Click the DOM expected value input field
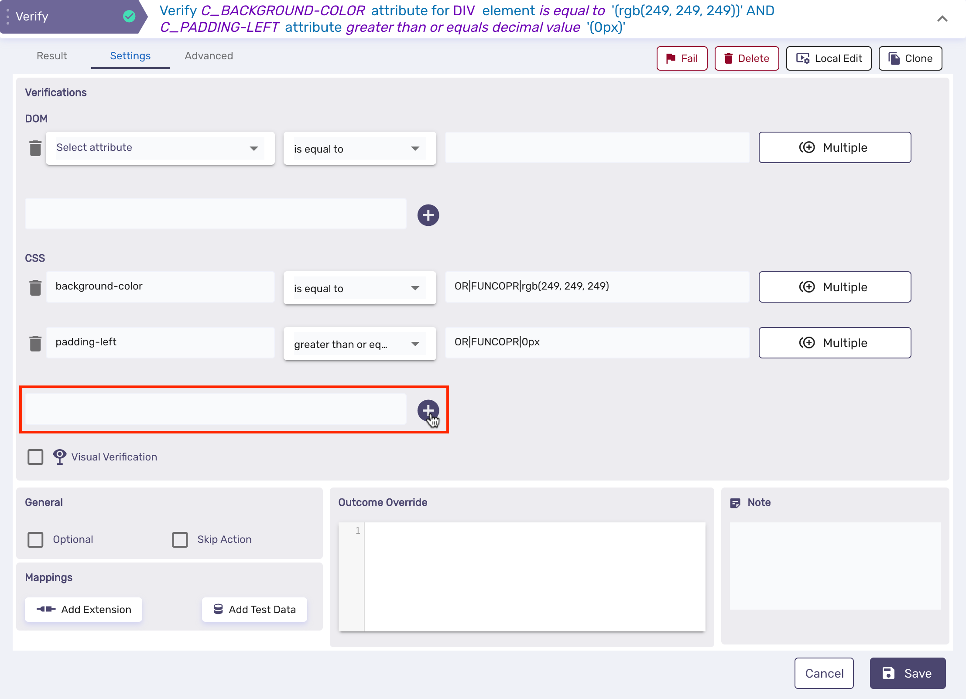Screen dimensions: 966x699 coord(597,147)
